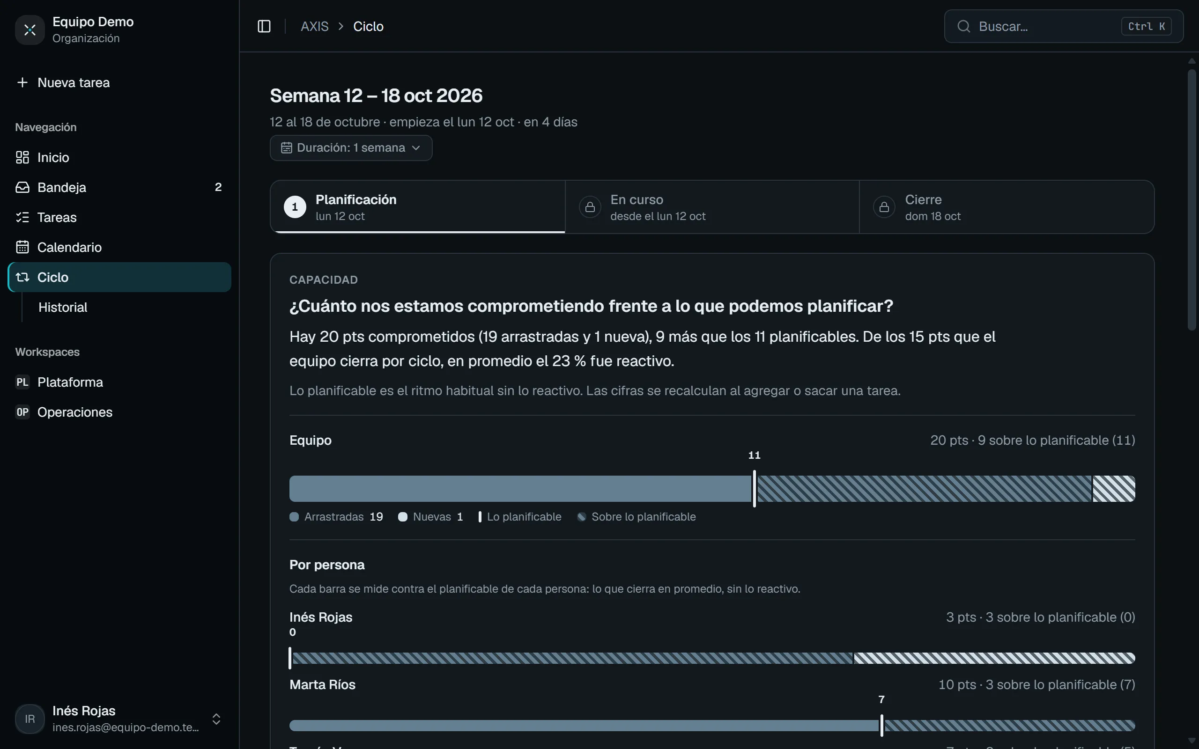
Task: Click the PL workspace badge
Action: pos(22,382)
